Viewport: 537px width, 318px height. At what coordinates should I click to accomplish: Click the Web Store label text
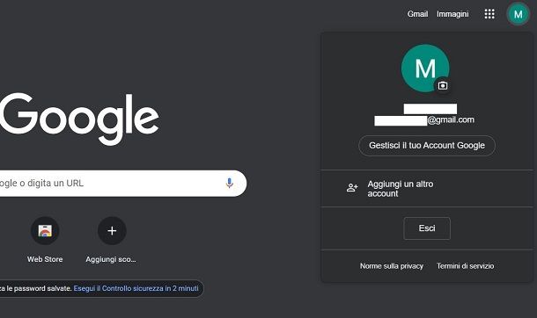pyautogui.click(x=45, y=259)
